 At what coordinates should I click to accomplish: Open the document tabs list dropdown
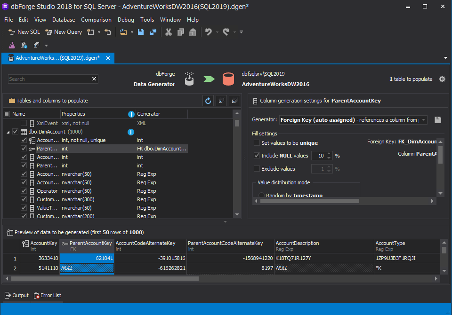(446, 58)
